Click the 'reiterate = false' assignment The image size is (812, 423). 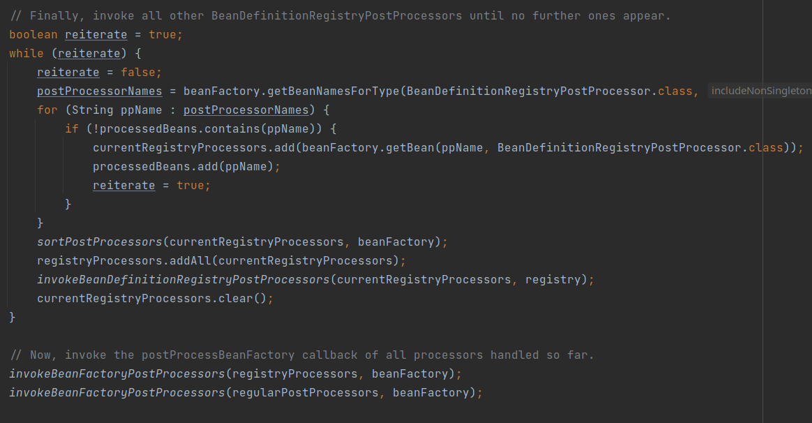click(x=100, y=73)
